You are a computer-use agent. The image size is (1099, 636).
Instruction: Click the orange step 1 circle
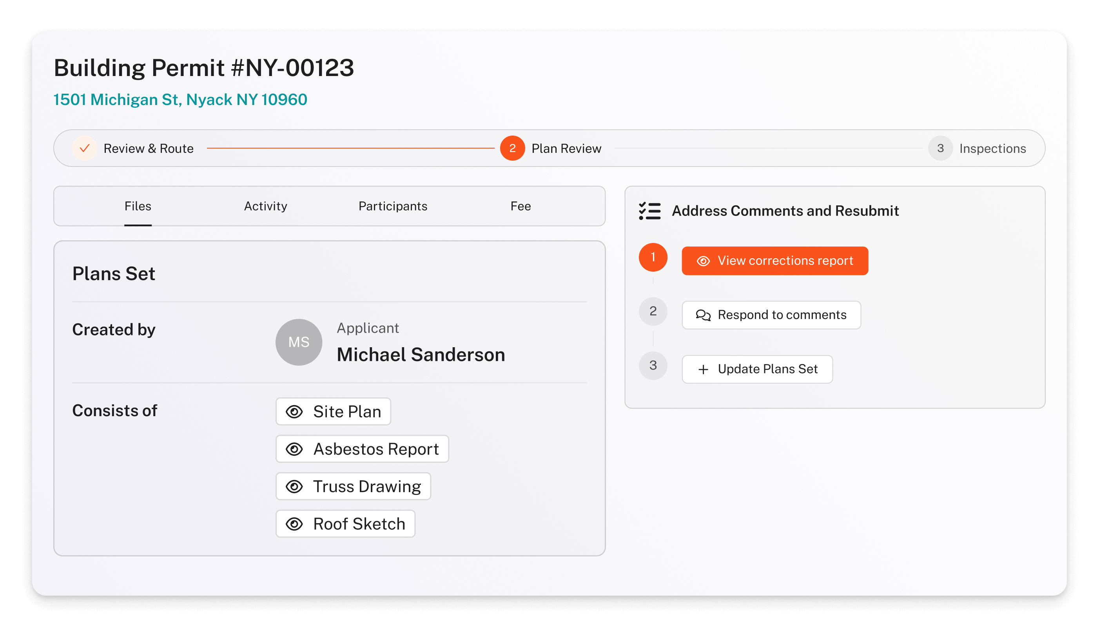click(653, 257)
